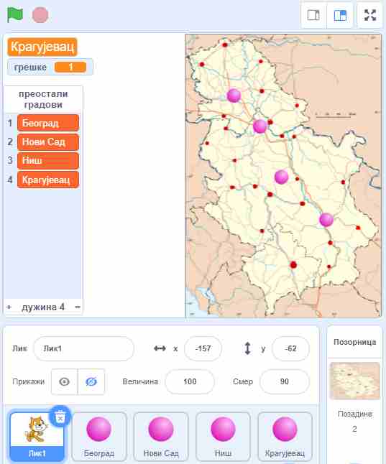386x464 pixels.
Task: Open the Смер direction field
Action: point(285,381)
